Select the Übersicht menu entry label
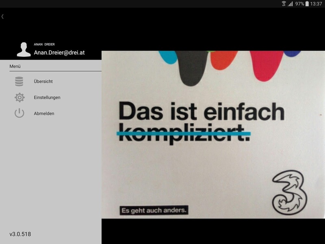Viewport: 325px width, 244px height. [x=43, y=81]
